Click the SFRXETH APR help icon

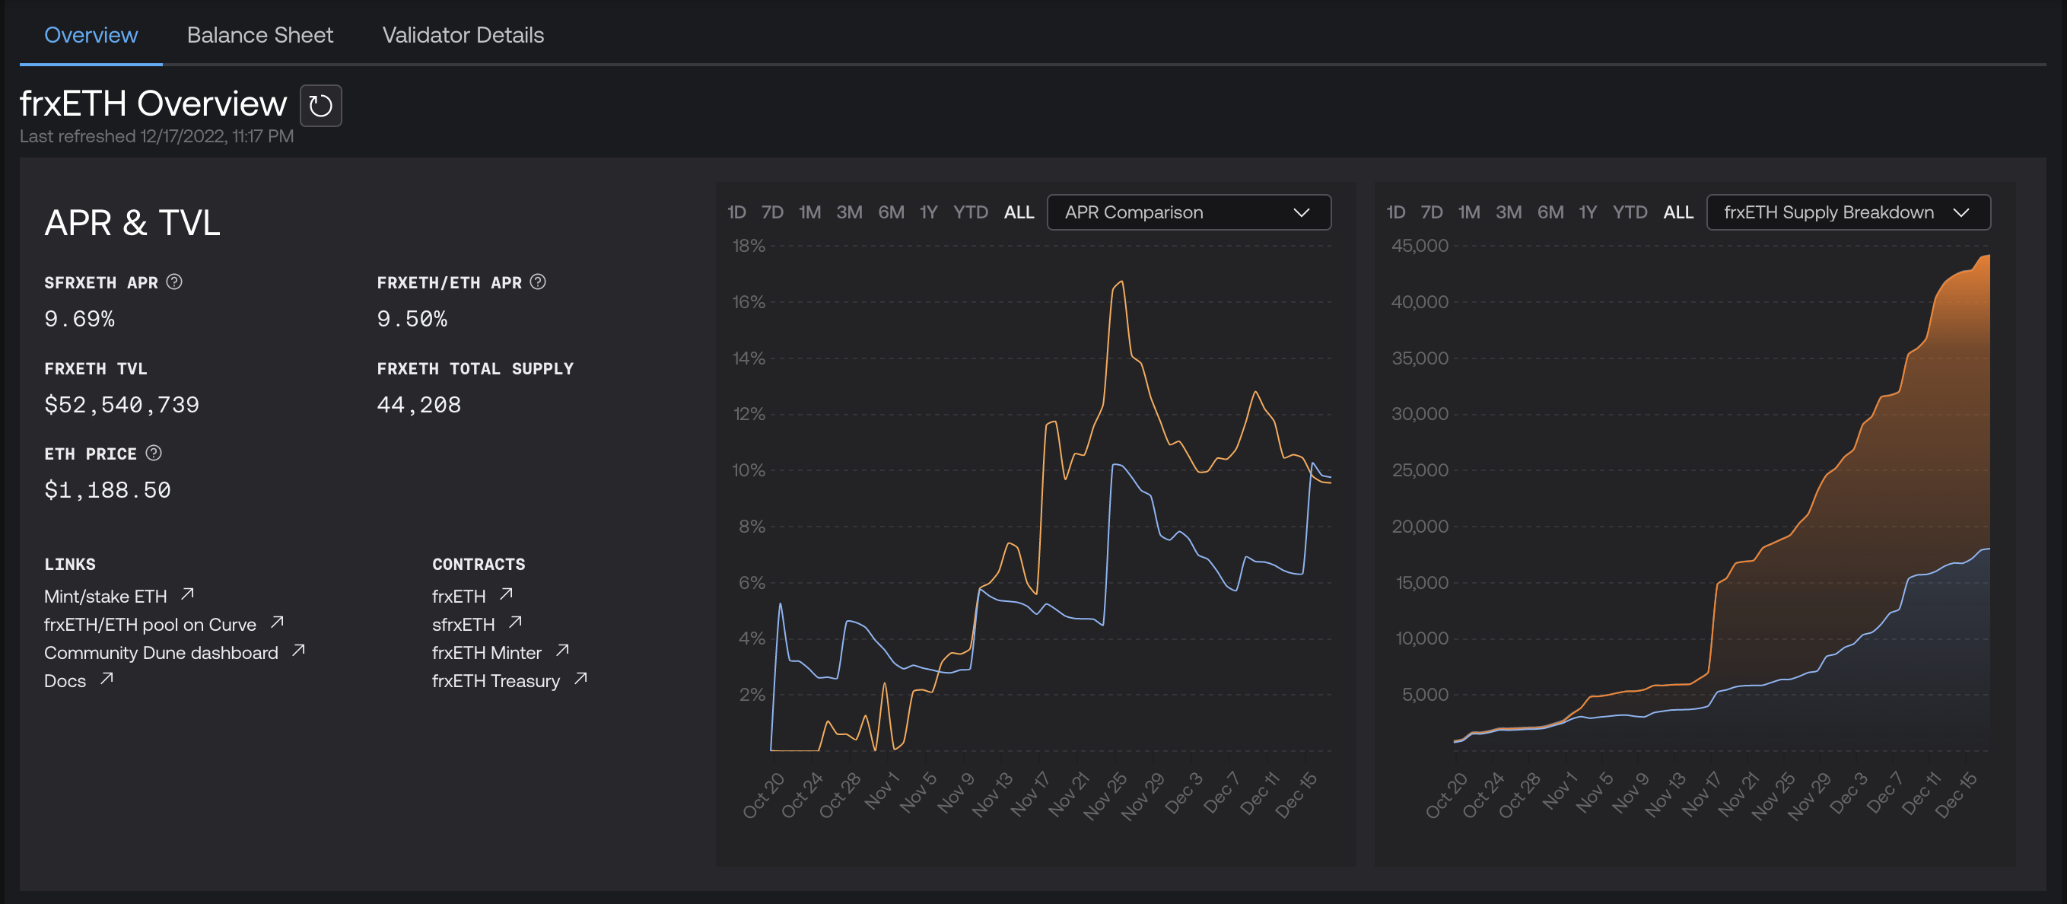coord(174,282)
